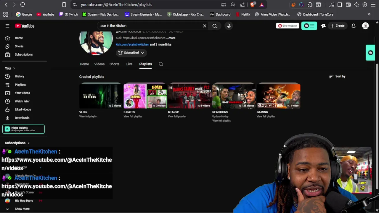Click the Niche Insights button
379x213 pixels.
point(24,129)
